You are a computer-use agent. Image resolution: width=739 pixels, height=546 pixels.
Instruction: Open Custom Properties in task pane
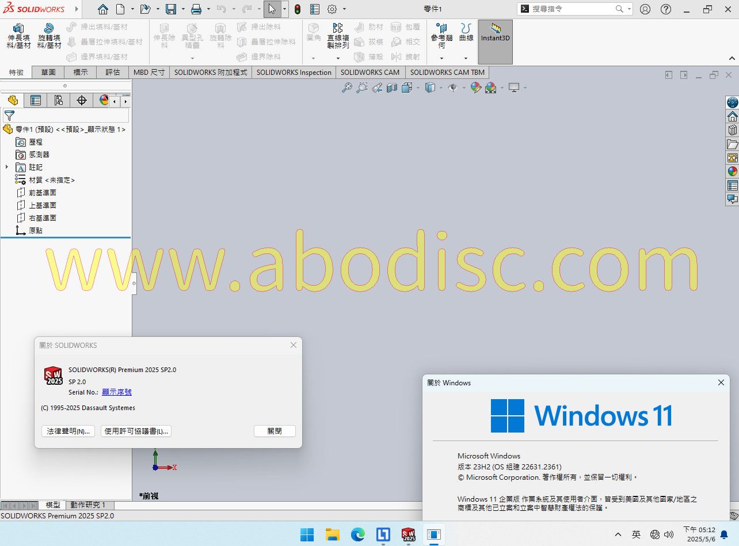point(732,185)
